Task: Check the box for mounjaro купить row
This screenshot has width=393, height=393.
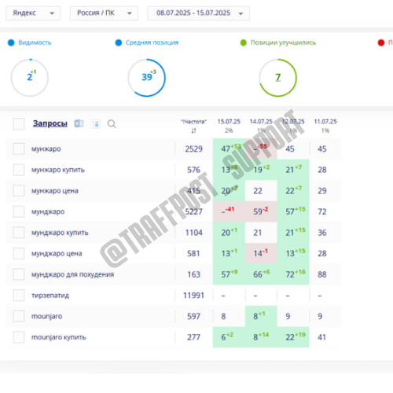Action: point(19,337)
